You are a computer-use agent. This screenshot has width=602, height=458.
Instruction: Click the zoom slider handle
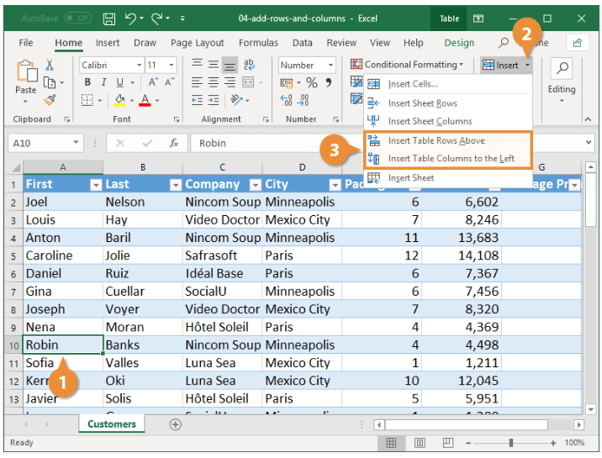click(x=511, y=443)
